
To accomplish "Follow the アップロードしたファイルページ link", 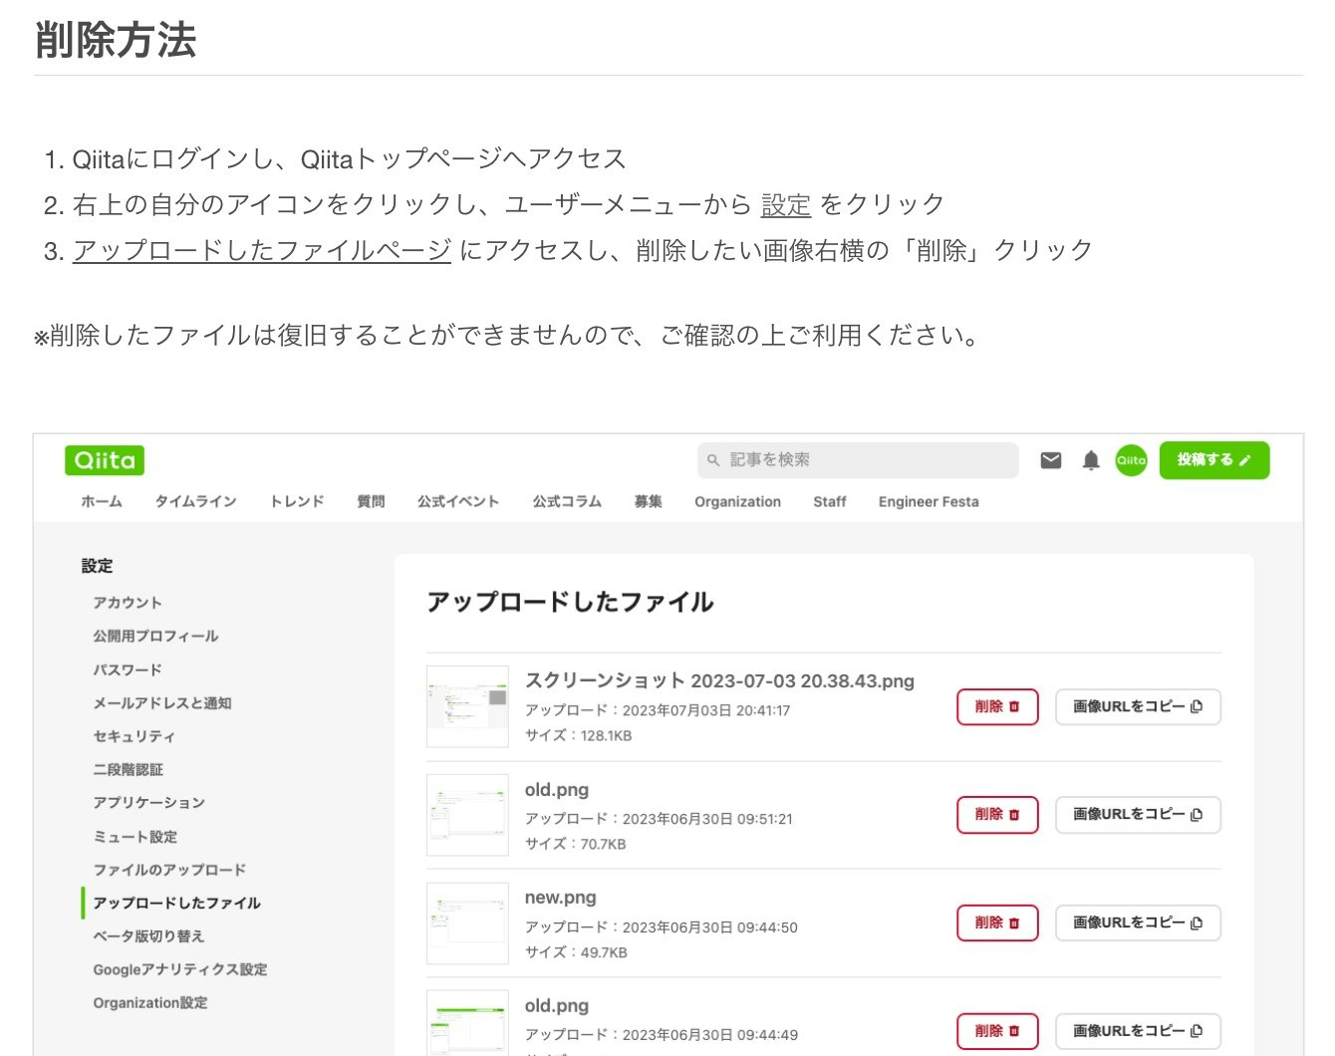I will (262, 251).
